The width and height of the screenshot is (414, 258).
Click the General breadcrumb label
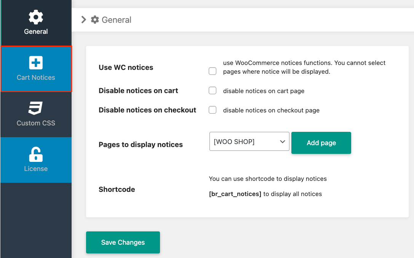(x=116, y=19)
